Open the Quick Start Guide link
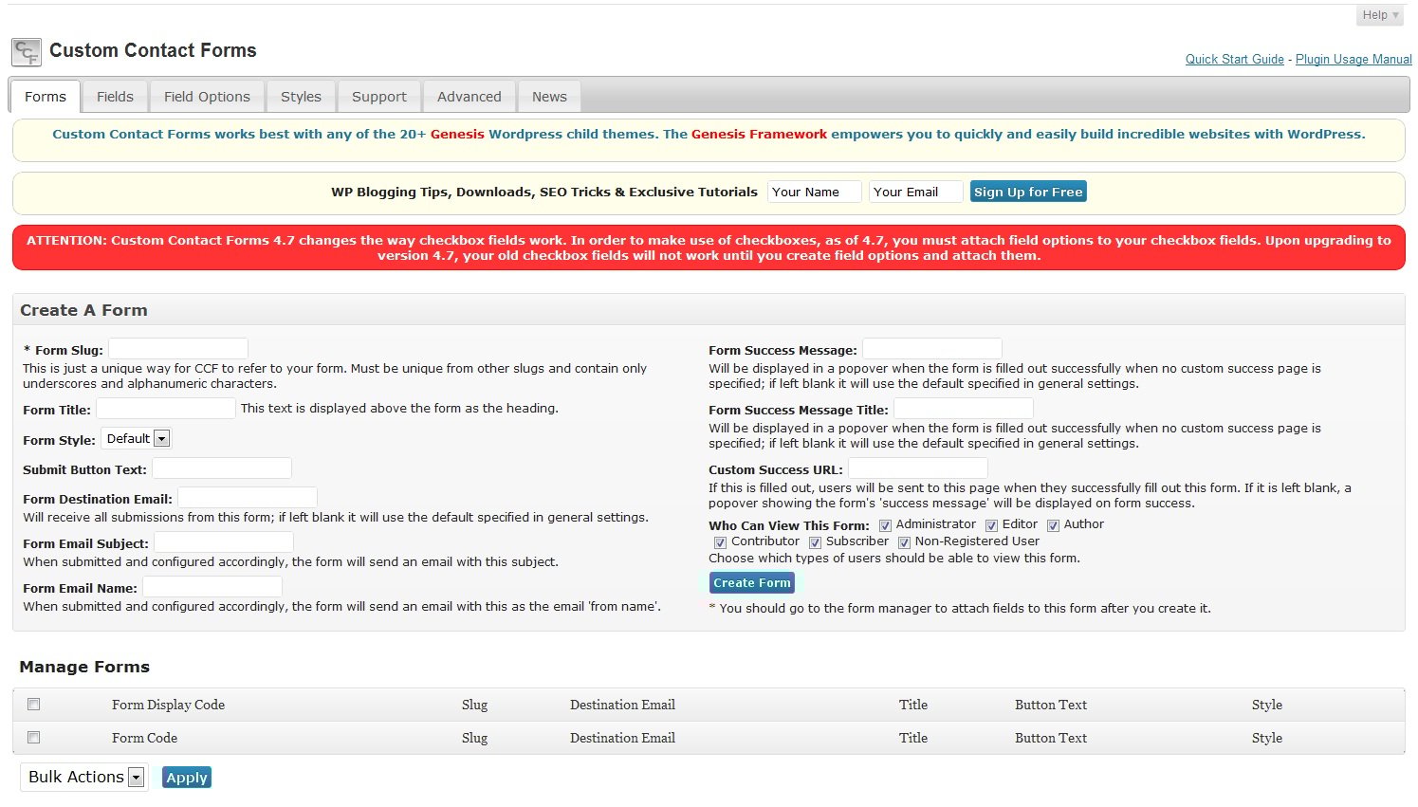 point(1234,59)
